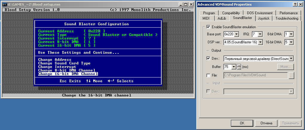Click the Применить apply button

290,123
